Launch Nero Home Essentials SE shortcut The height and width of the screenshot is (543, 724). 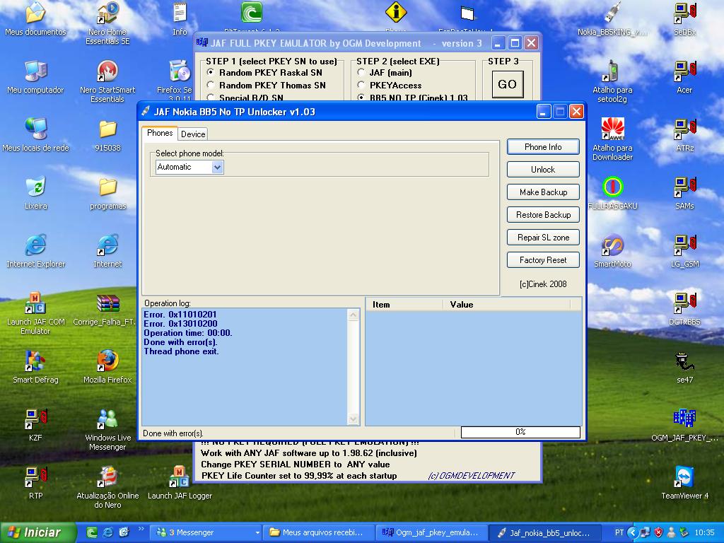107,22
